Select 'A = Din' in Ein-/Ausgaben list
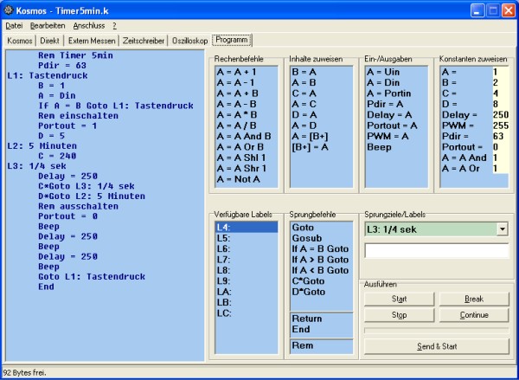 pos(385,83)
